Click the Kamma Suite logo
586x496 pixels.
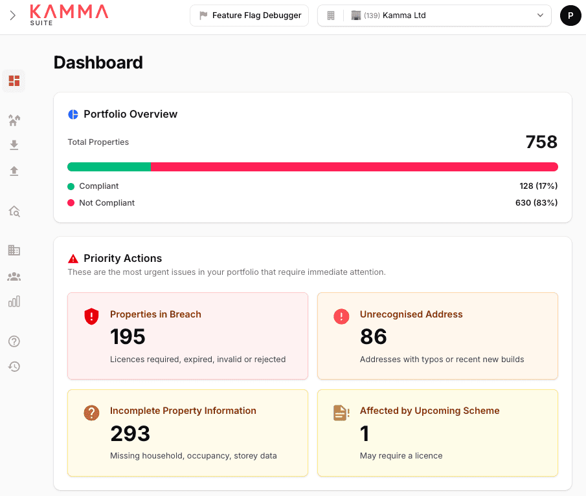[69, 16]
